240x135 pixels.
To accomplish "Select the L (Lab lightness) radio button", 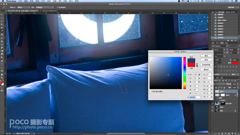I will pyautogui.click(x=202, y=74).
